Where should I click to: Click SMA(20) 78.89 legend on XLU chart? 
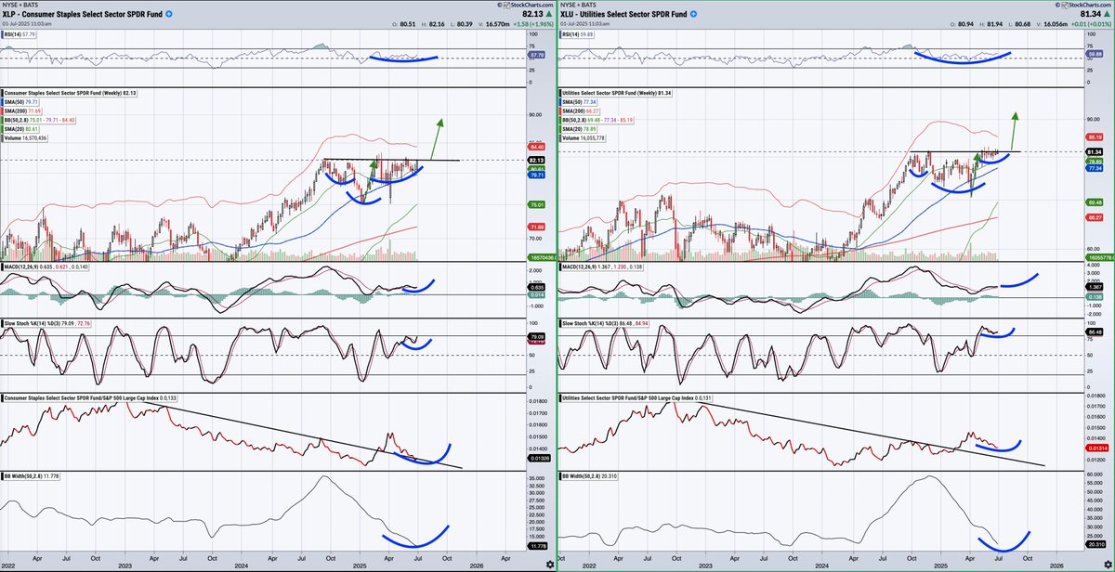pyautogui.click(x=577, y=128)
